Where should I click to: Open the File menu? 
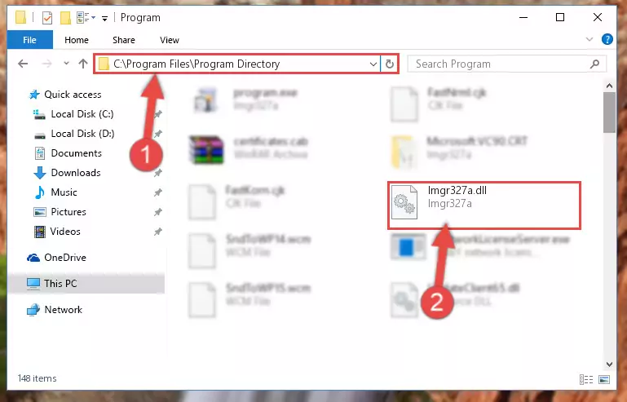(29, 40)
